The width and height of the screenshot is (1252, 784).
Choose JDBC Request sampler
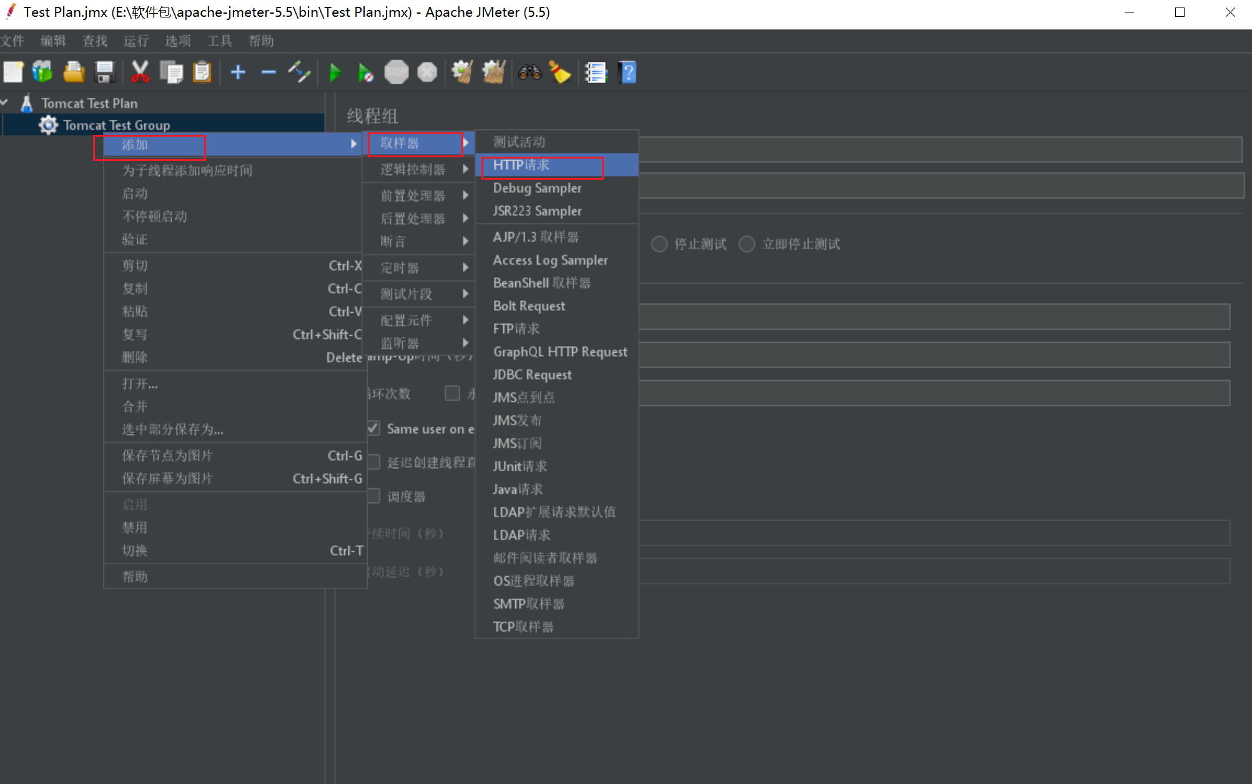556,375
